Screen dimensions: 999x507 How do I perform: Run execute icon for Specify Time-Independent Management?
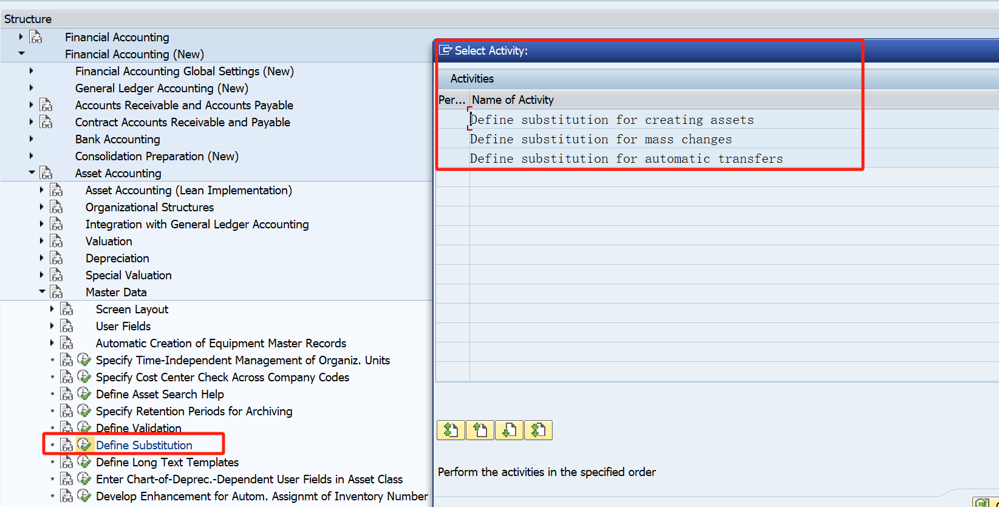click(x=84, y=360)
